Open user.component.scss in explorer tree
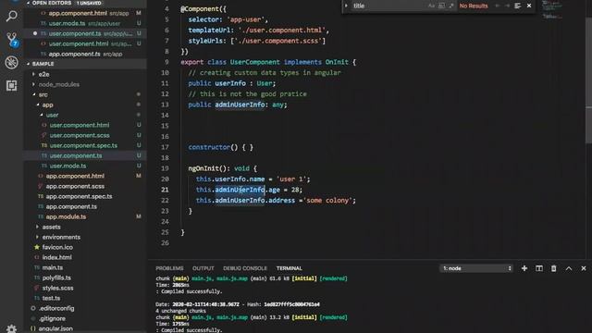This screenshot has height=333, width=592. point(80,135)
